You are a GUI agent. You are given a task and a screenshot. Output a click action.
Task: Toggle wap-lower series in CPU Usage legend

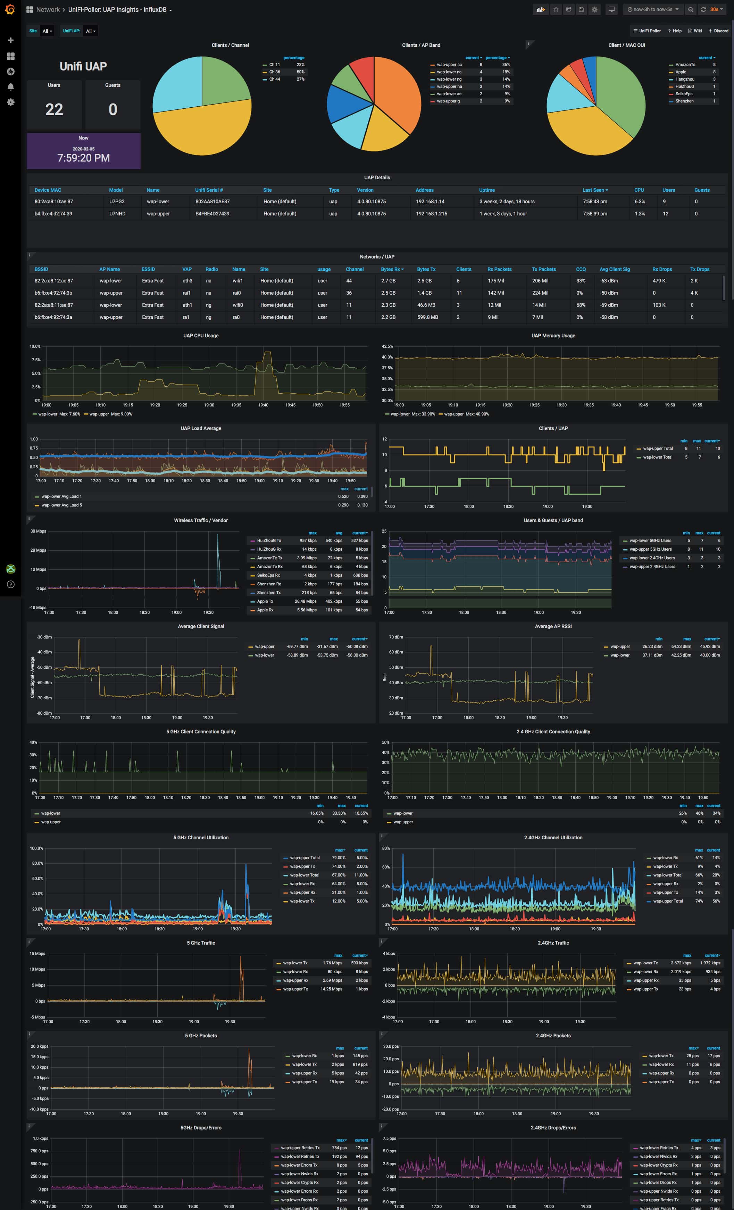[x=48, y=414]
